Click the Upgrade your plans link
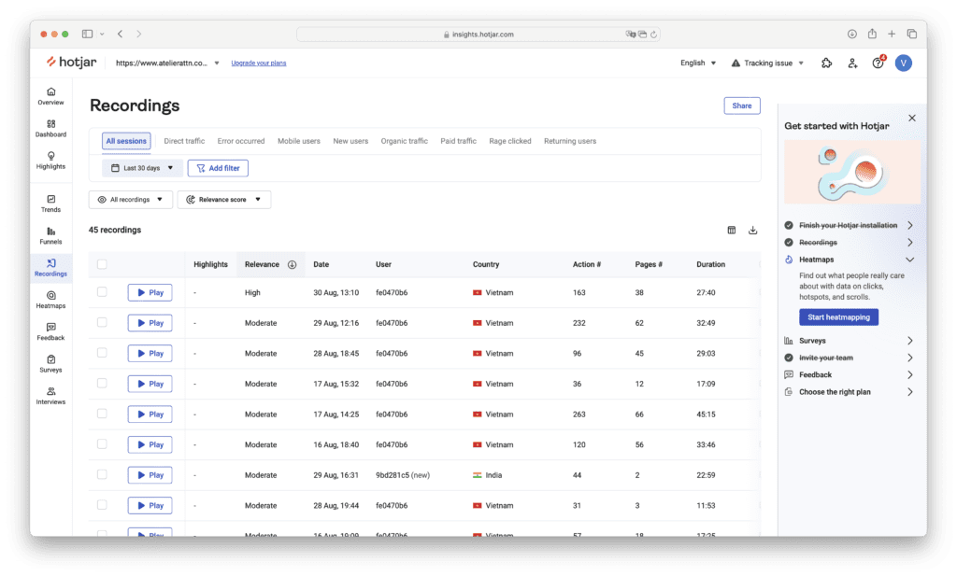957x576 pixels. 259,63
